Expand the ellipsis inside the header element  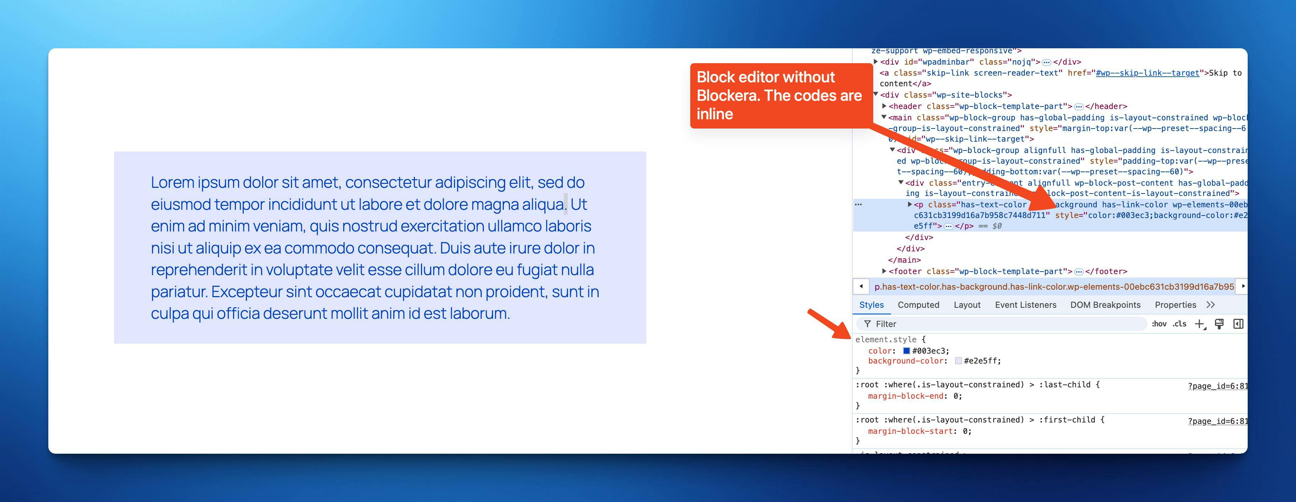1079,107
